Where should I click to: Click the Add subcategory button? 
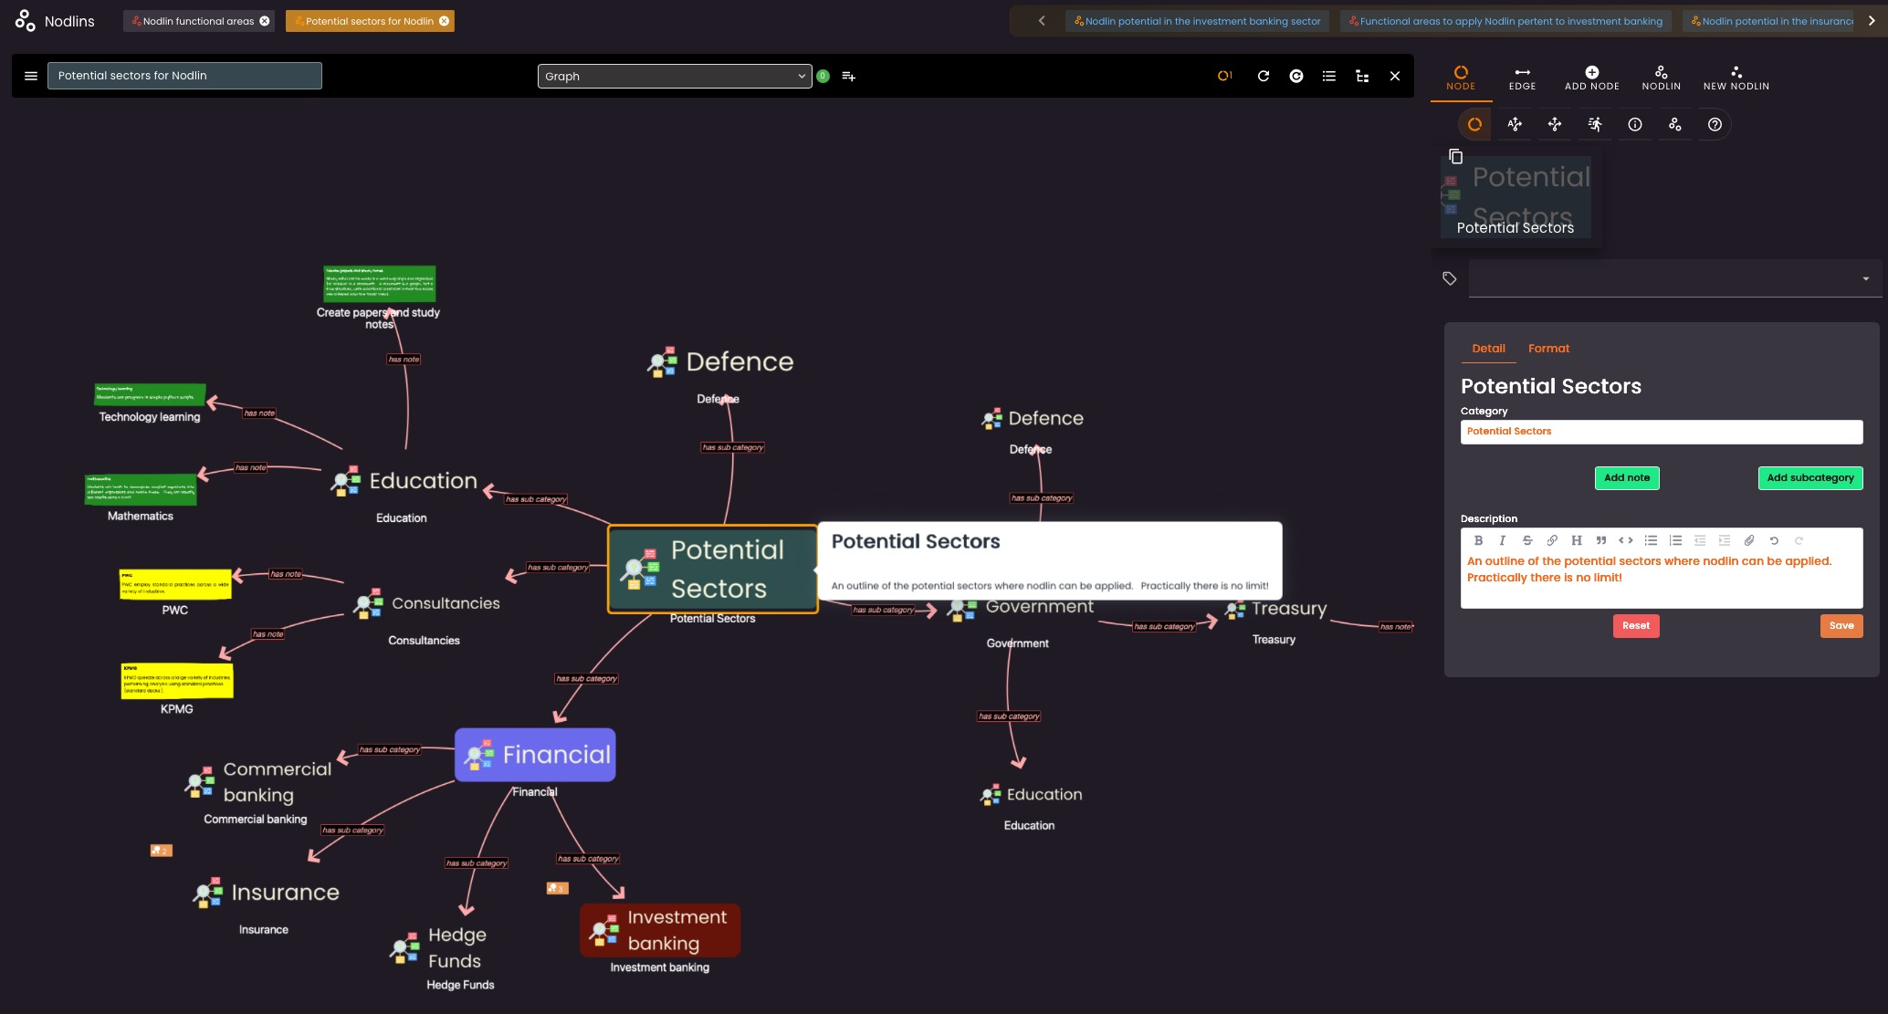coord(1809,478)
